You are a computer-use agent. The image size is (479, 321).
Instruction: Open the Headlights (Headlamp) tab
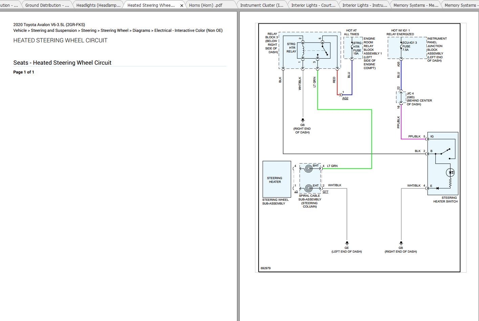click(x=98, y=5)
